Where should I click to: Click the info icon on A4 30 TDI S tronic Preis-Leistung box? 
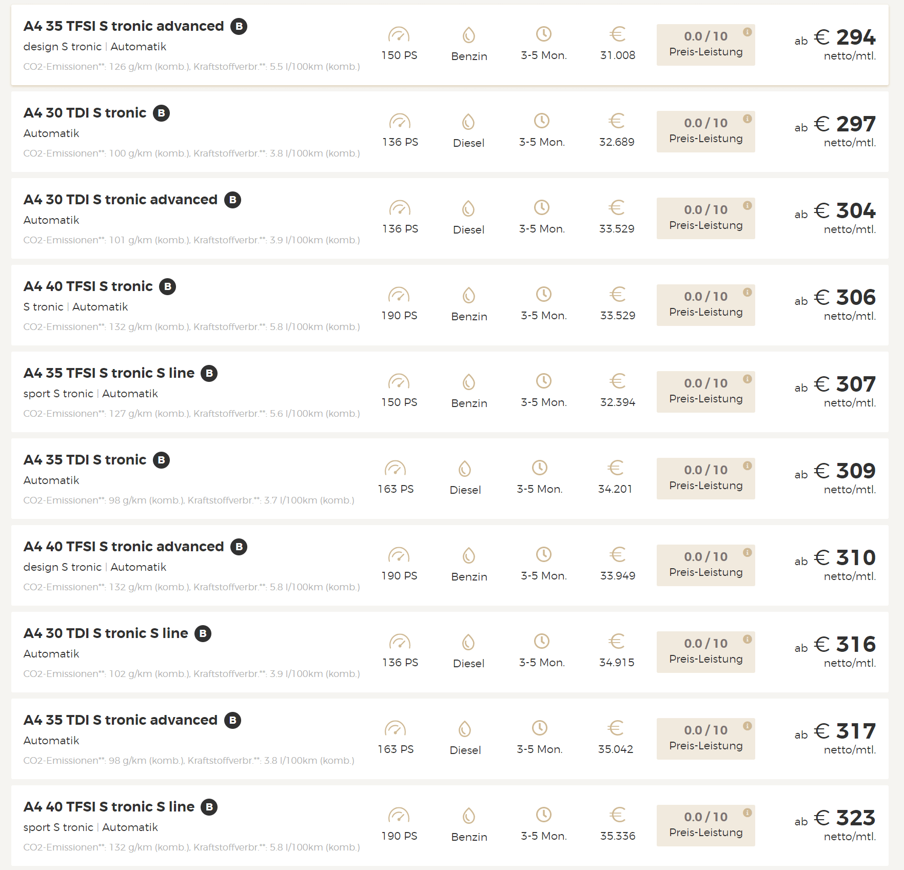point(748,119)
